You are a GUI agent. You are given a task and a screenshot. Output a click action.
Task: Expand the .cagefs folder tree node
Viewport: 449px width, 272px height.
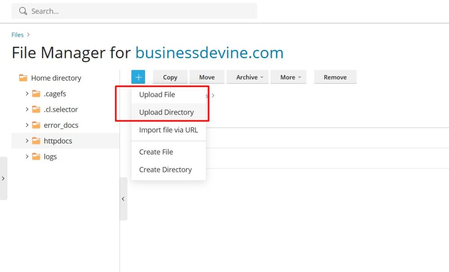[x=27, y=94]
